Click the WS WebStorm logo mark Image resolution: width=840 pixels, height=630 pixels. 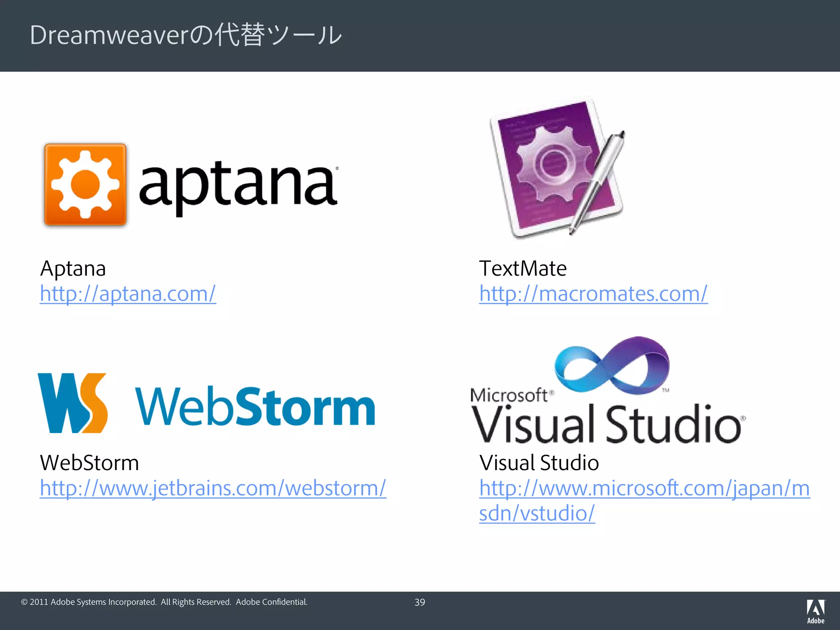pos(73,403)
